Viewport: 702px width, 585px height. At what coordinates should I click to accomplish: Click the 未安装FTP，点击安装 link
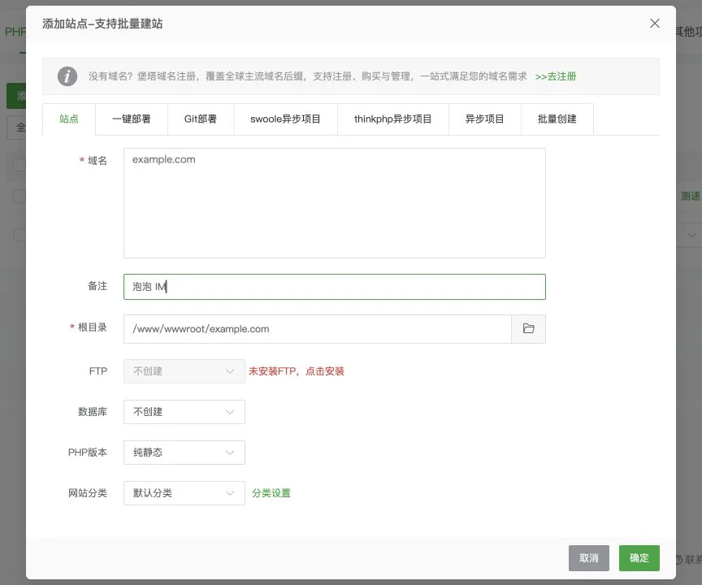point(297,371)
